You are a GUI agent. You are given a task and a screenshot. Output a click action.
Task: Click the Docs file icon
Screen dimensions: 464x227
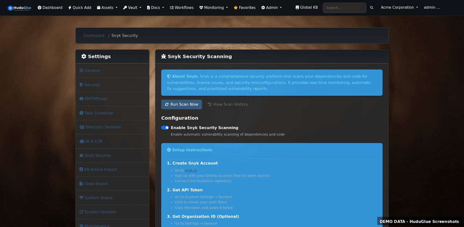coord(149,8)
